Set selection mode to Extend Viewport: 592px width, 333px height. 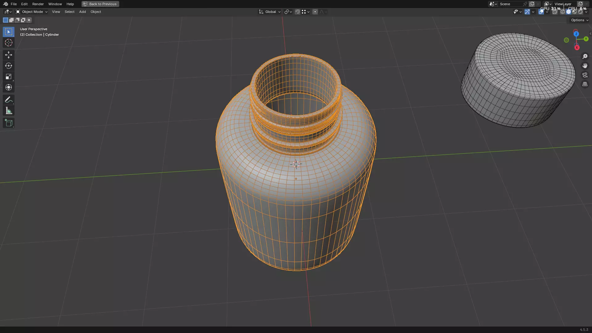pos(11,20)
